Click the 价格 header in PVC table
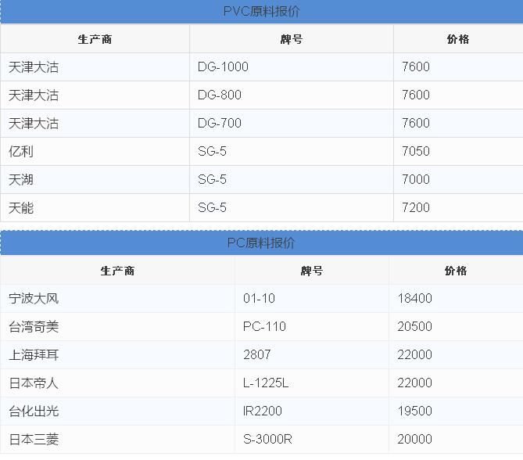Image resolution: width=523 pixels, height=460 pixels. (x=458, y=39)
